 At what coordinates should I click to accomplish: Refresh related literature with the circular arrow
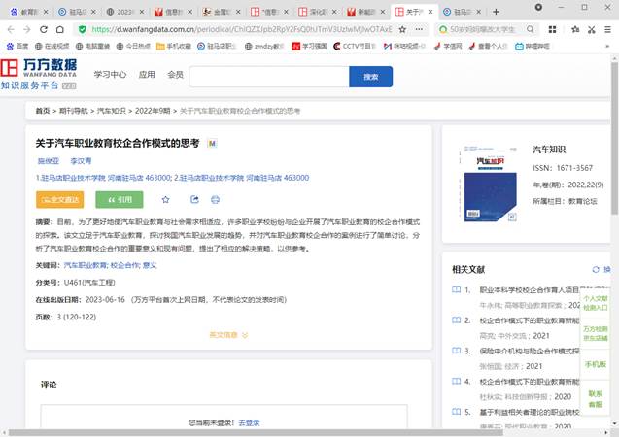click(x=596, y=269)
